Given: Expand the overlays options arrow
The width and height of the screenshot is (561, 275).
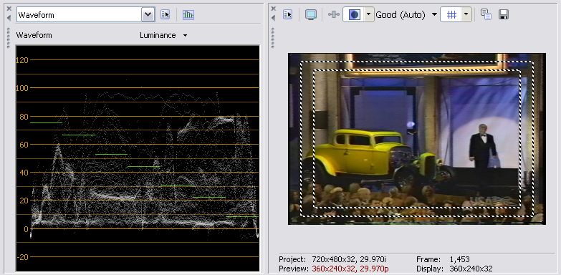Looking at the screenshot, I should 466,14.
